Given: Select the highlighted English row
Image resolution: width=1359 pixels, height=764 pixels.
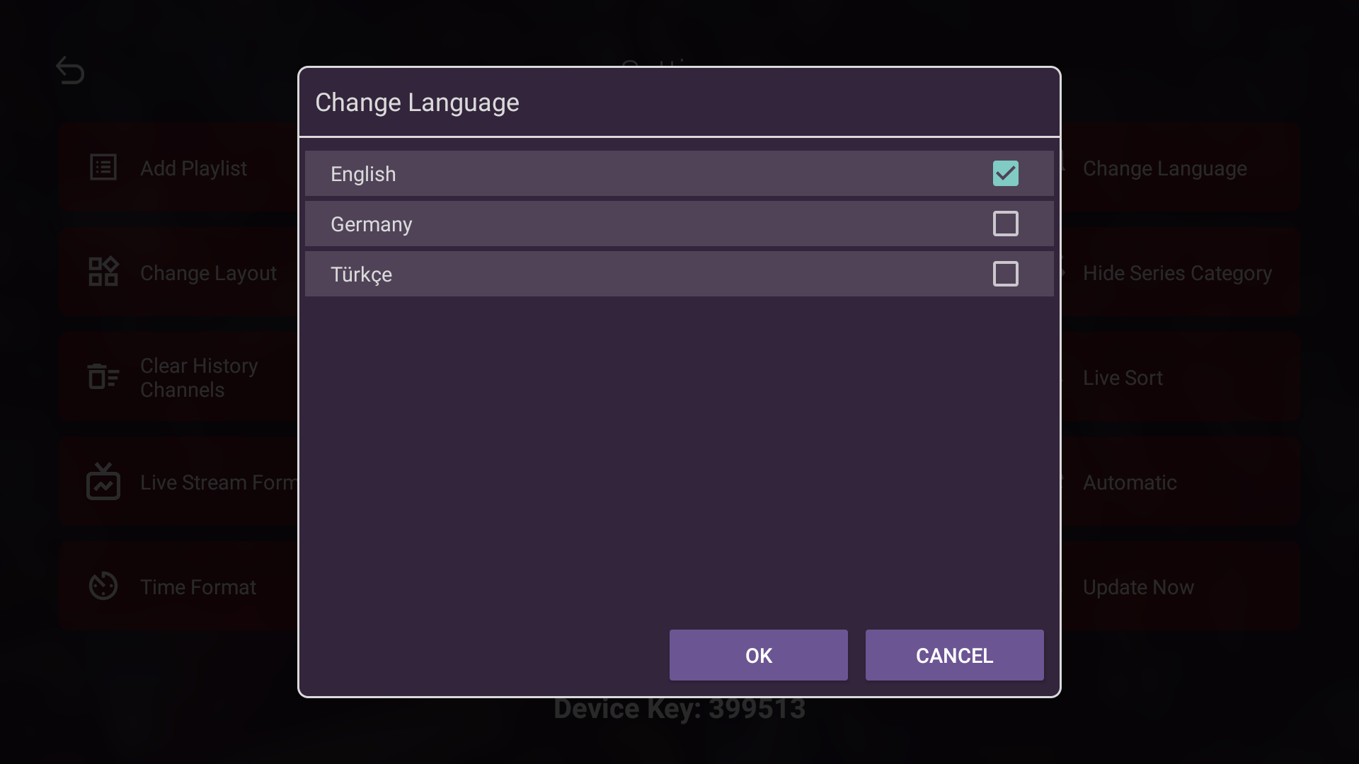Looking at the screenshot, I should pyautogui.click(x=637, y=173).
